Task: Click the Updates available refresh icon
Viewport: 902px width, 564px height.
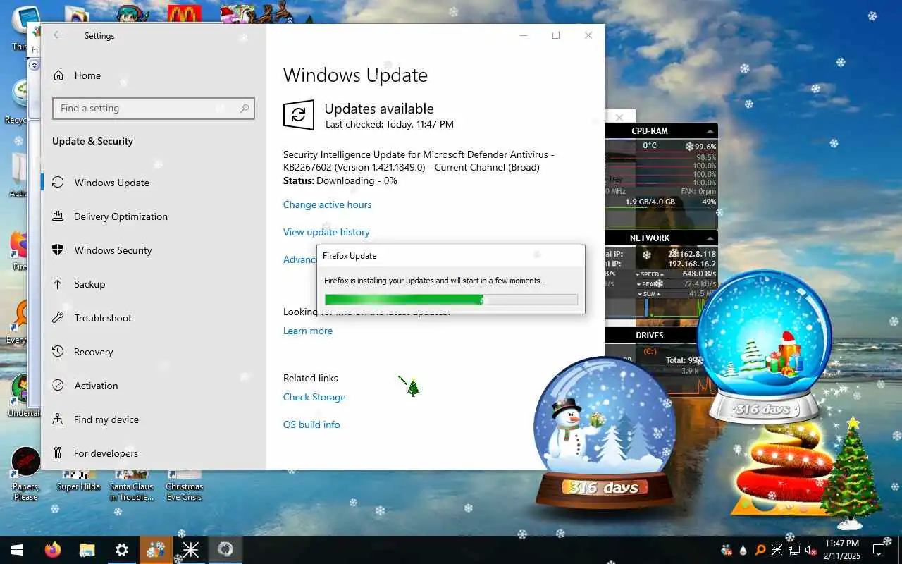Action: [298, 115]
